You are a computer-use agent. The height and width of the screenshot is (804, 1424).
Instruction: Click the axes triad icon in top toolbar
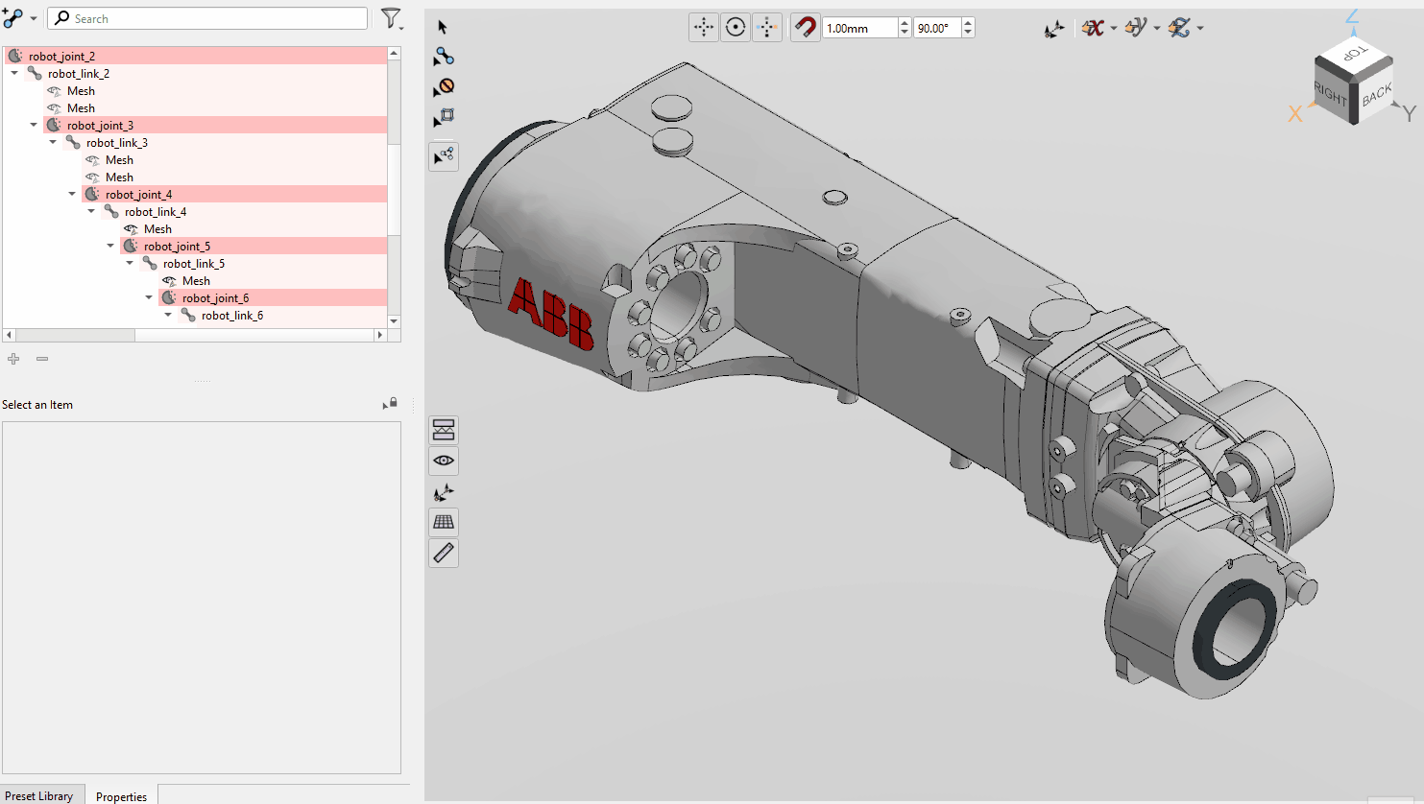tap(1054, 29)
